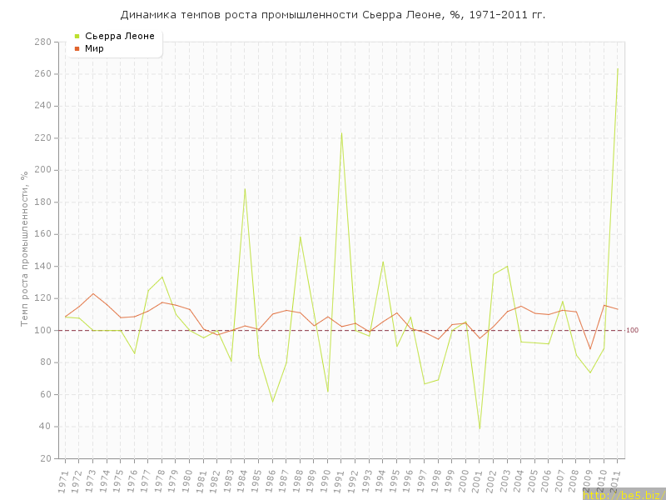Select the 1971 year label on x-axis

click(x=63, y=481)
